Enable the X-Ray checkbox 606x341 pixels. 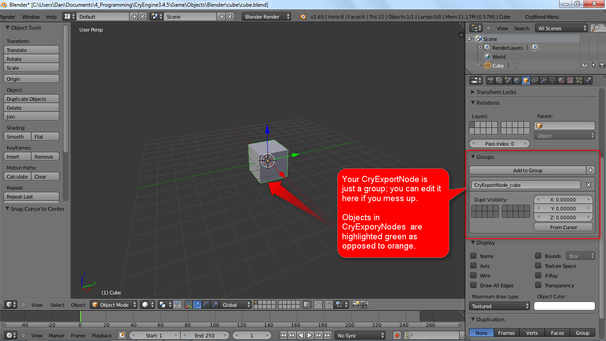tap(538, 275)
